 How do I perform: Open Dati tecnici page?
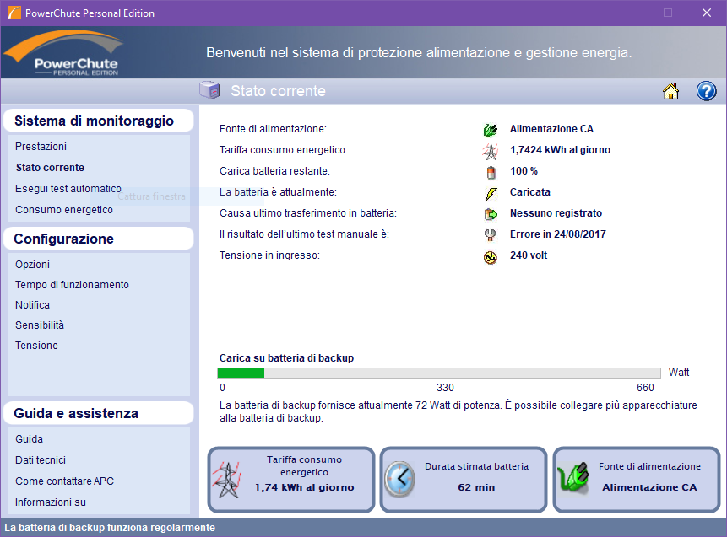(x=41, y=460)
